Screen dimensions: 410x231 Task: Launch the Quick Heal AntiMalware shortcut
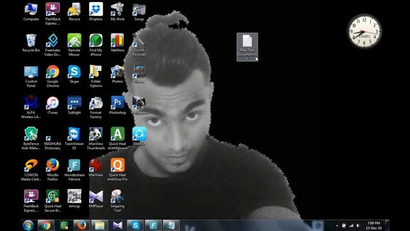[x=117, y=139]
